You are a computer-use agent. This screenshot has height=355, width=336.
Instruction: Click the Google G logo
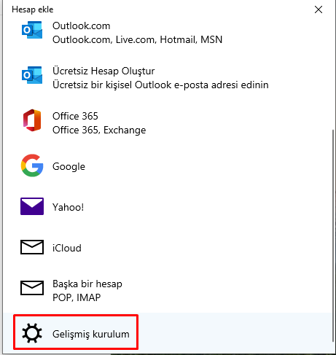pos(32,165)
